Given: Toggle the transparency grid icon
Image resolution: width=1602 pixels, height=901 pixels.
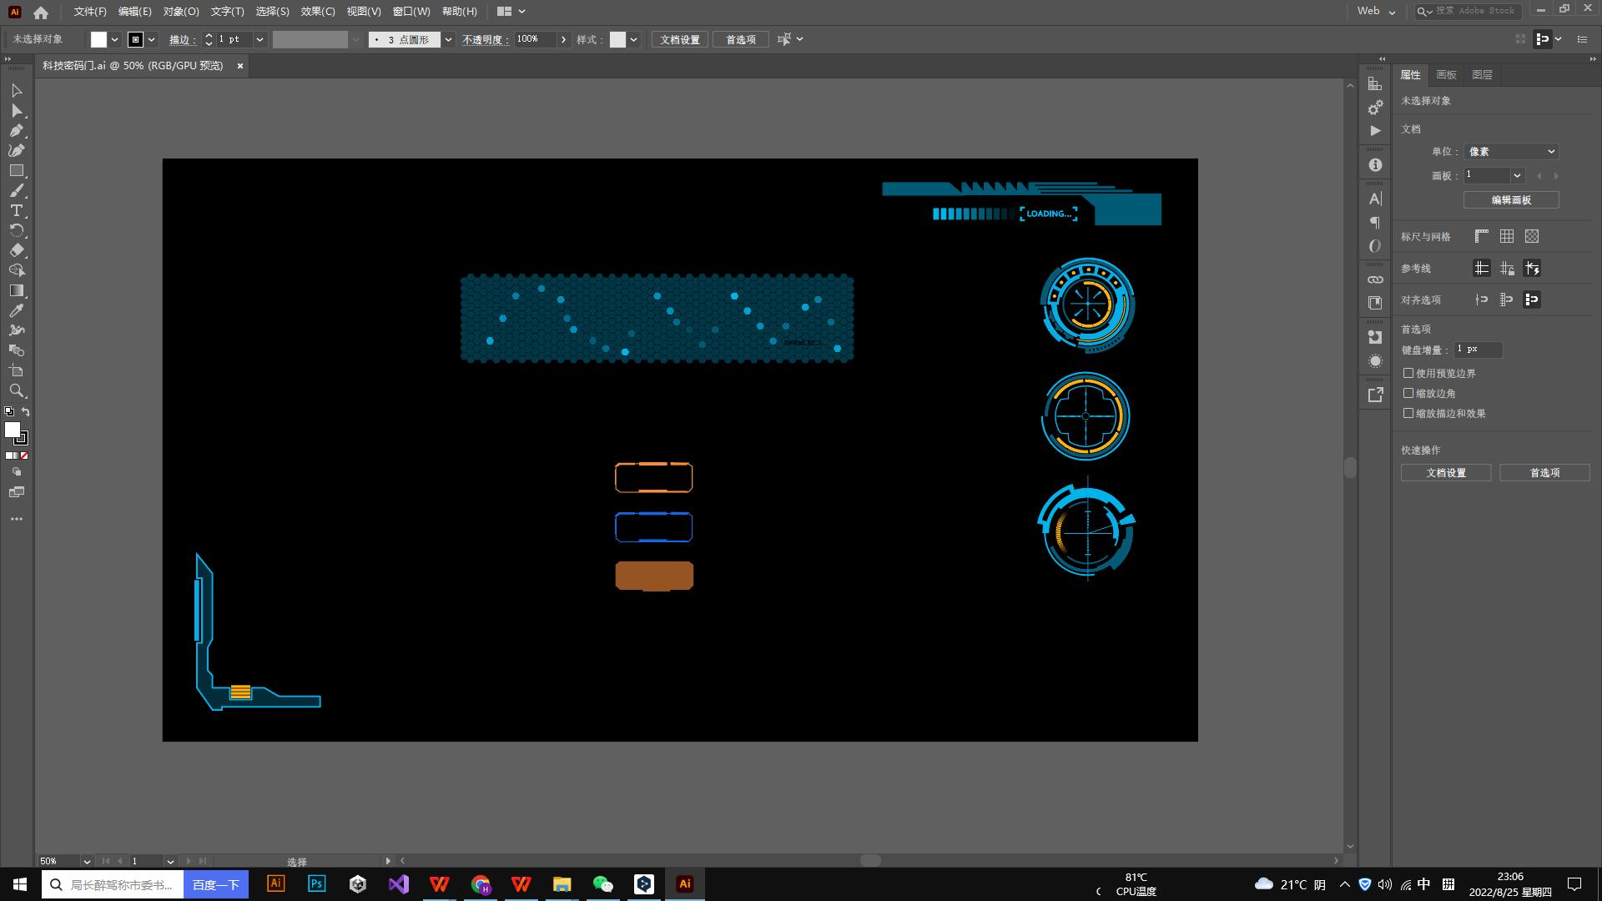Looking at the screenshot, I should tap(1532, 237).
